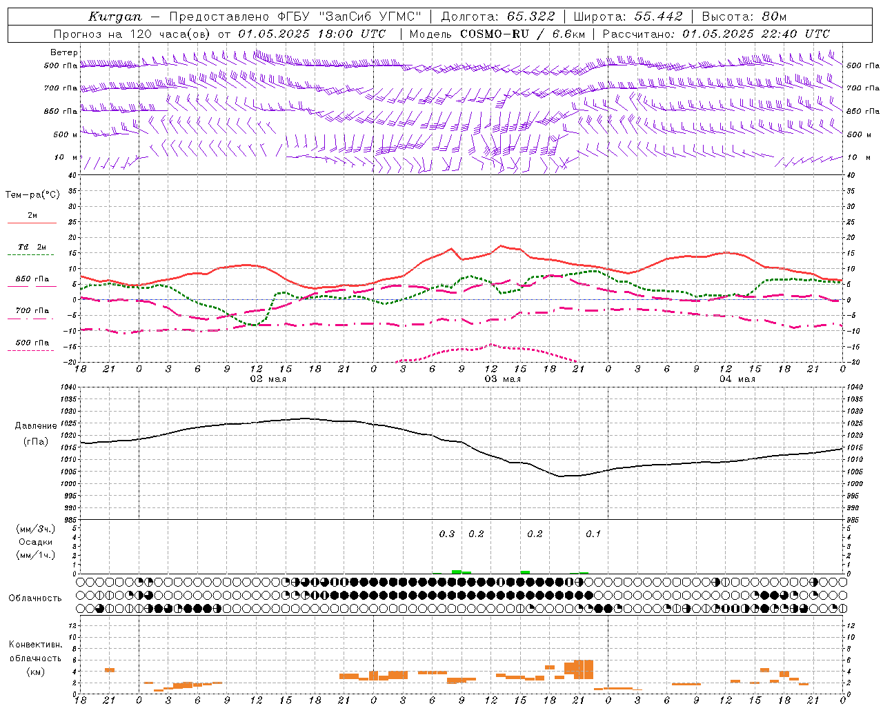The height and width of the screenshot is (706, 883).
Task: Click the 'Модель COSMO-RU / 6.6км' text
Action: coord(497,34)
